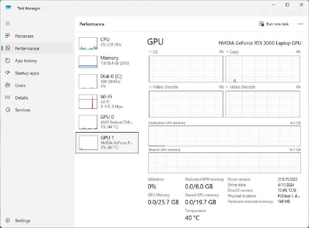Click the driver date '4/11/2024'

click(286, 185)
